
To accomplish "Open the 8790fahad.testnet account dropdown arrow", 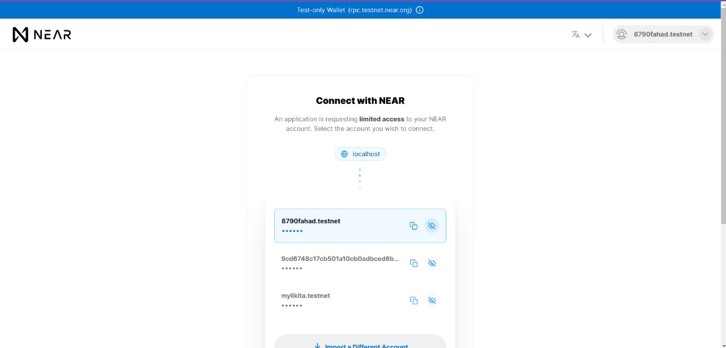I will tap(705, 35).
